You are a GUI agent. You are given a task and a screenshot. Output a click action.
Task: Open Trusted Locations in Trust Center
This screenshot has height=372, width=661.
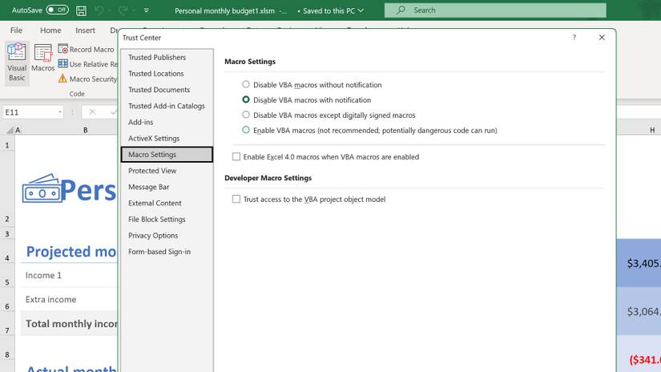click(156, 74)
